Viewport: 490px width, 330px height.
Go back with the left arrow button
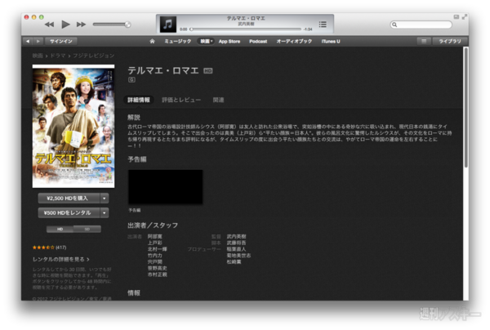click(x=28, y=41)
